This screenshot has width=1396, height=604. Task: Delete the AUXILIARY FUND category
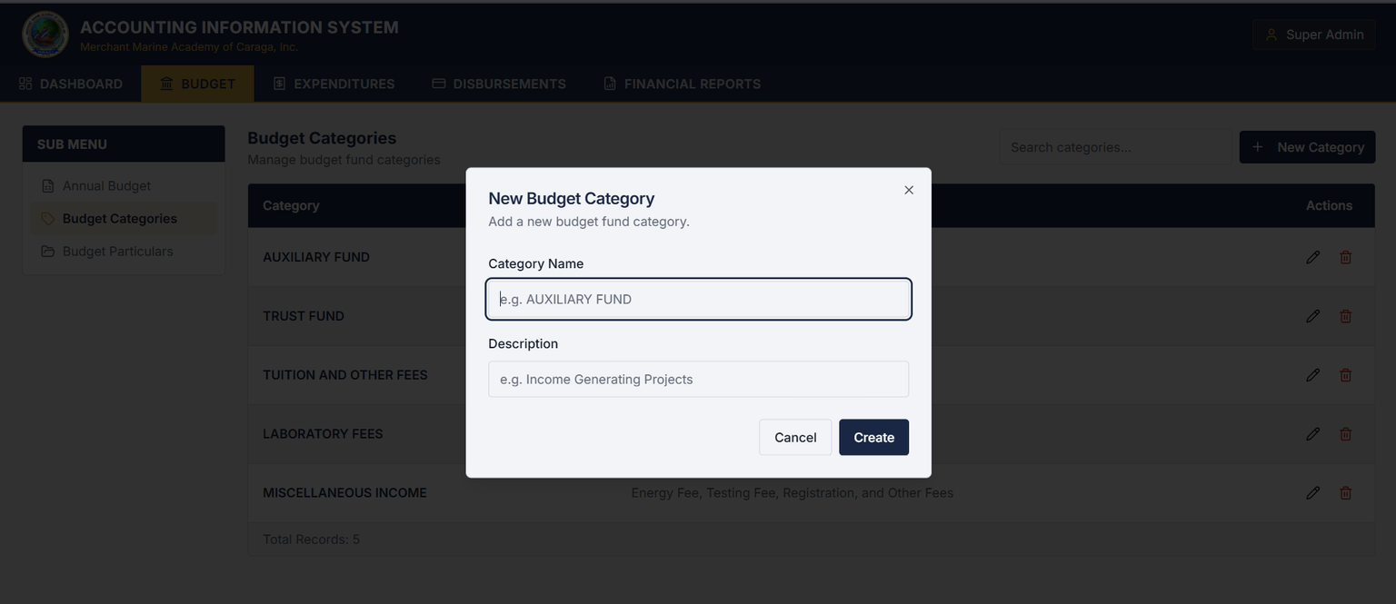pos(1345,257)
